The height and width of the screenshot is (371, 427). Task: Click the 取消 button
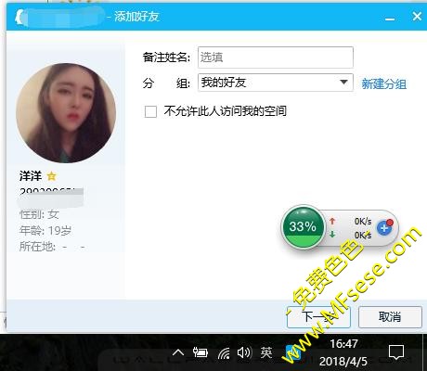(x=390, y=317)
